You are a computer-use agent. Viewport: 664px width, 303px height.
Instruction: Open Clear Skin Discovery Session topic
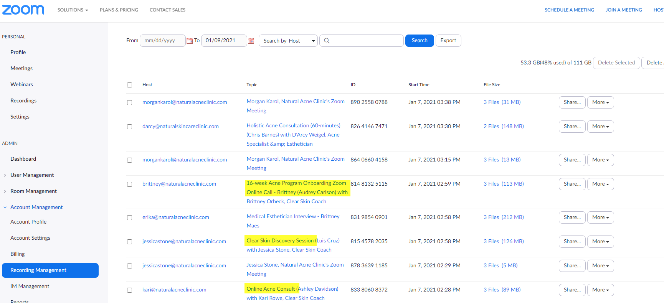293,245
